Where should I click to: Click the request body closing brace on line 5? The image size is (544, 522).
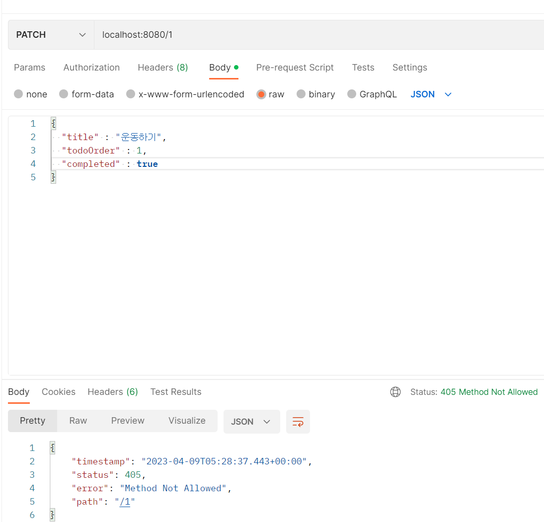tap(53, 177)
